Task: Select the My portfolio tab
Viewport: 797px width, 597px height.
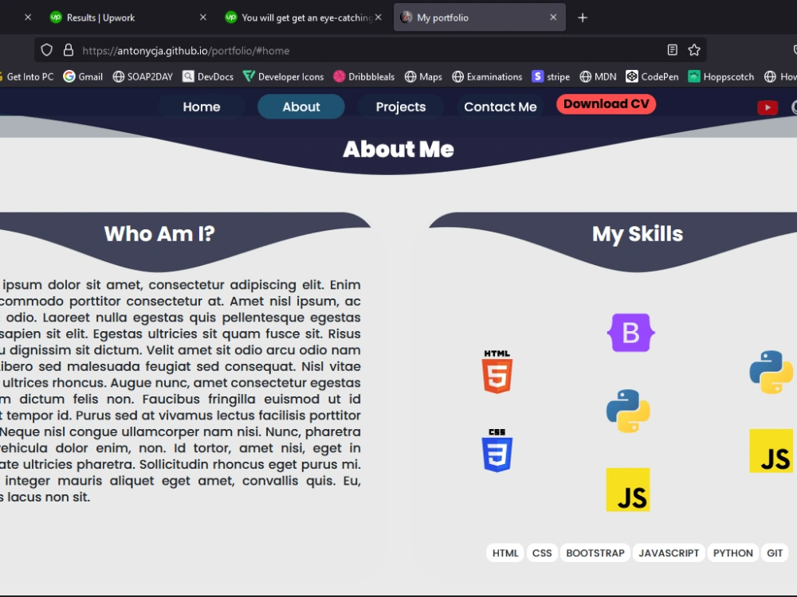Action: (479, 18)
